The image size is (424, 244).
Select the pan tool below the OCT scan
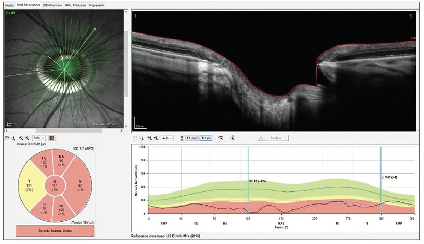(135, 138)
